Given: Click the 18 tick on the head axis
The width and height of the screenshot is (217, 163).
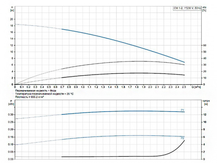Looking at the screenshot, I should [11, 26].
